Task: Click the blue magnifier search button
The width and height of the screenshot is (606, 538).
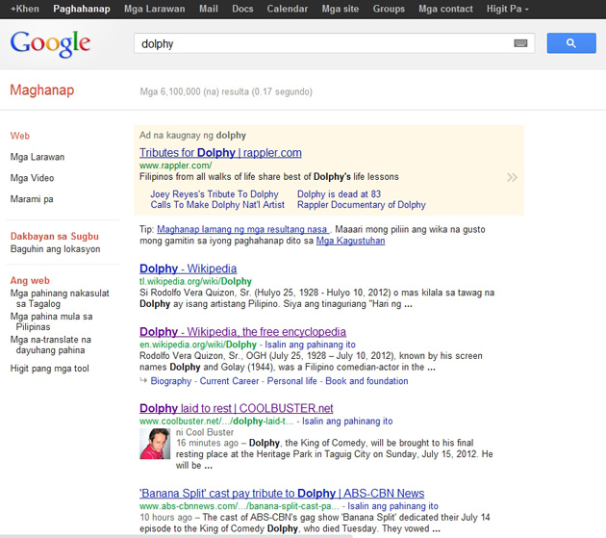Action: click(x=570, y=43)
